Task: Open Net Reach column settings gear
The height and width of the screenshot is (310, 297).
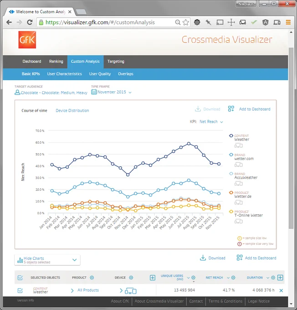Action: click(x=233, y=278)
